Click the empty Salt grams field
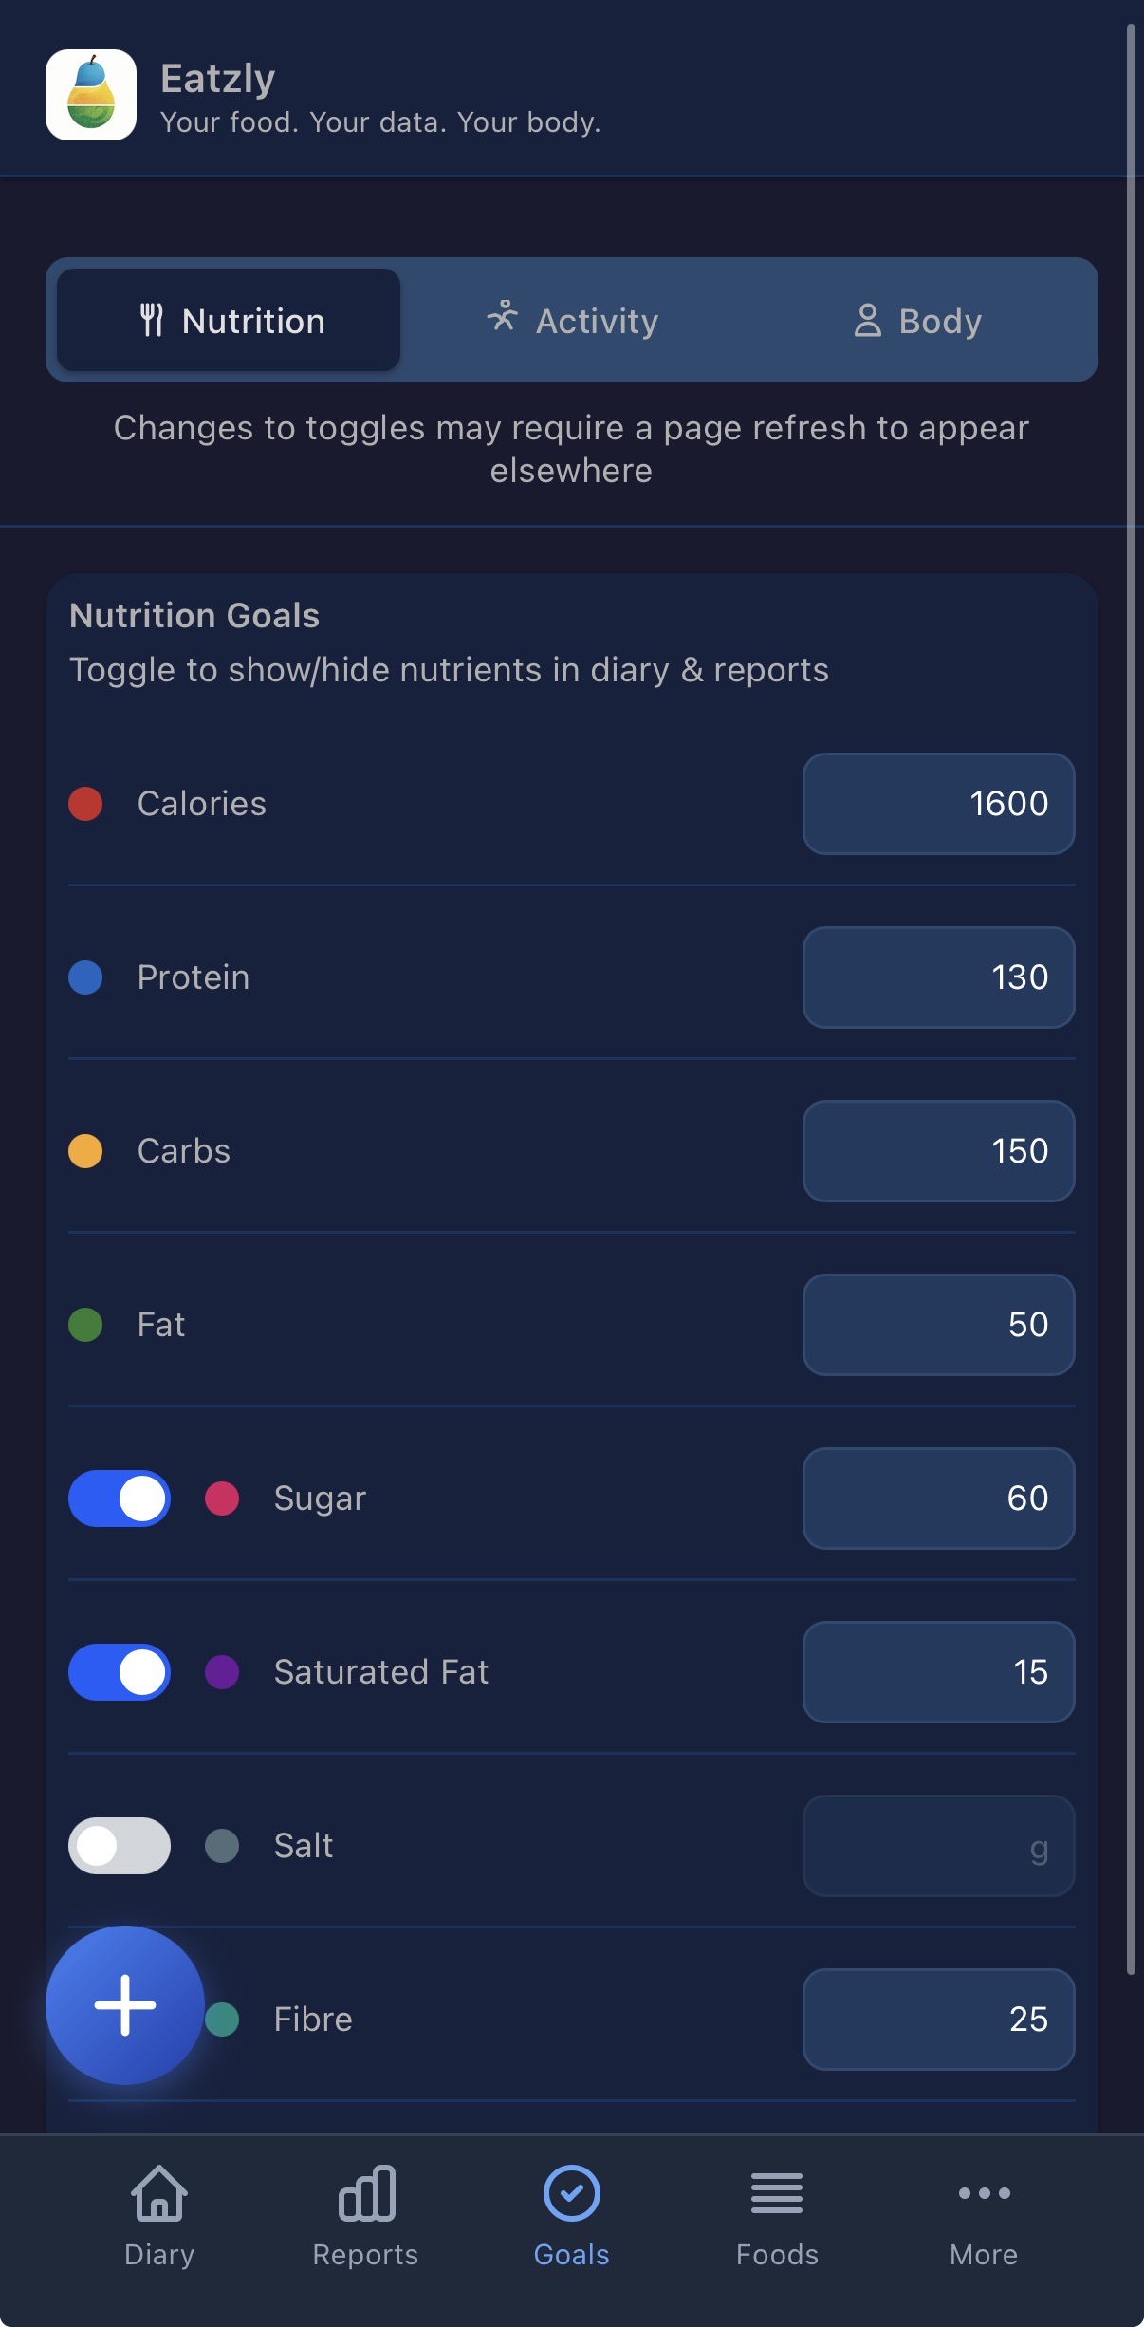This screenshot has height=2327, width=1144. (x=937, y=1846)
